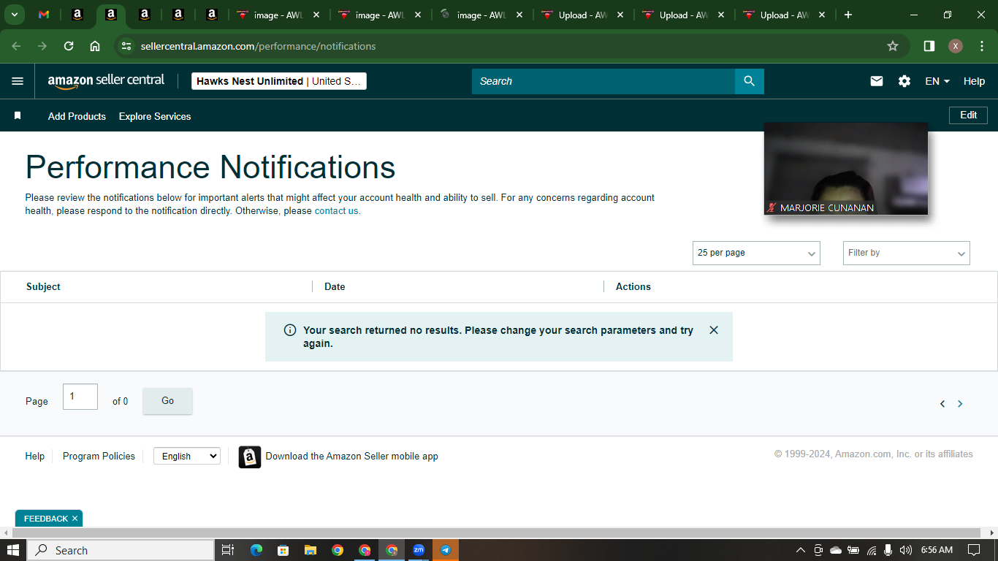998x561 pixels.
Task: Open the Filter by dropdown
Action: point(906,253)
